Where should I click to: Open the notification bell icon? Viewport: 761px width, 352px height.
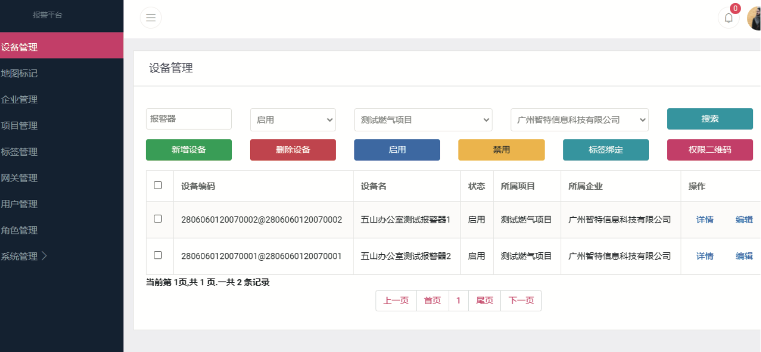pos(728,18)
